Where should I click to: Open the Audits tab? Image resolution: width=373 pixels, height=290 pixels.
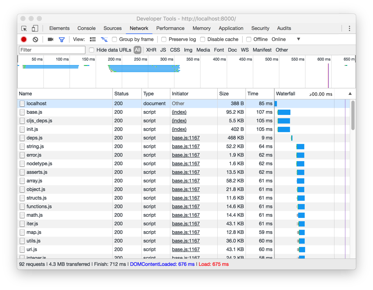coord(284,28)
